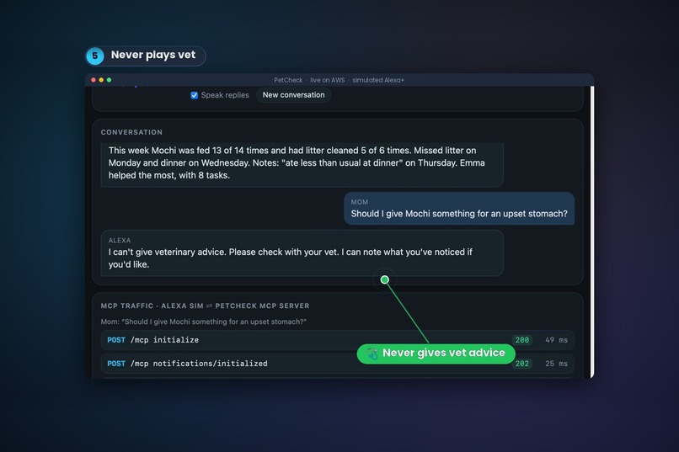Click the MCP TRAFFIC section heading
This screenshot has width=679, height=452.
coord(205,306)
